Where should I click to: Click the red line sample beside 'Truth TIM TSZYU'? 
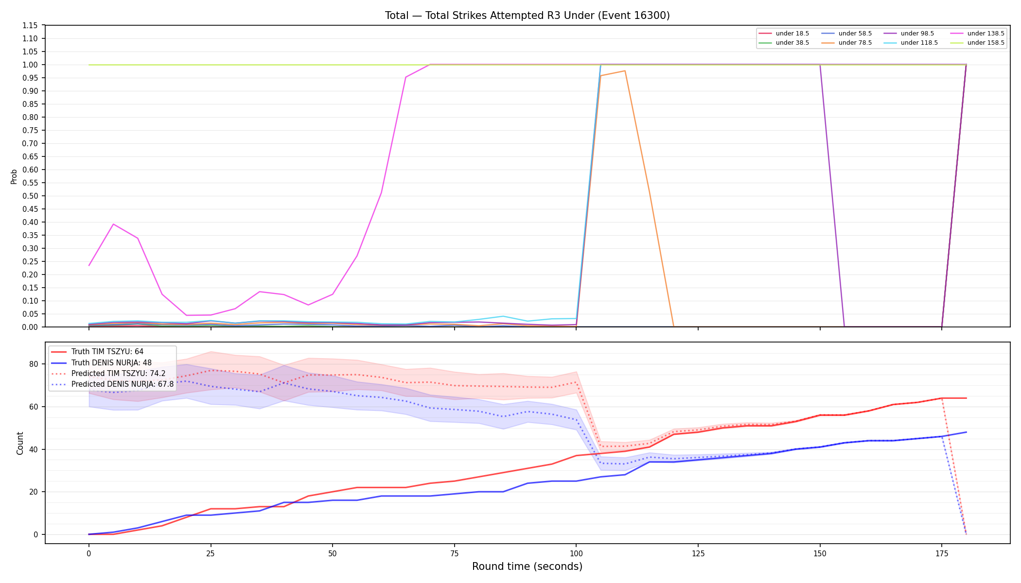point(59,352)
